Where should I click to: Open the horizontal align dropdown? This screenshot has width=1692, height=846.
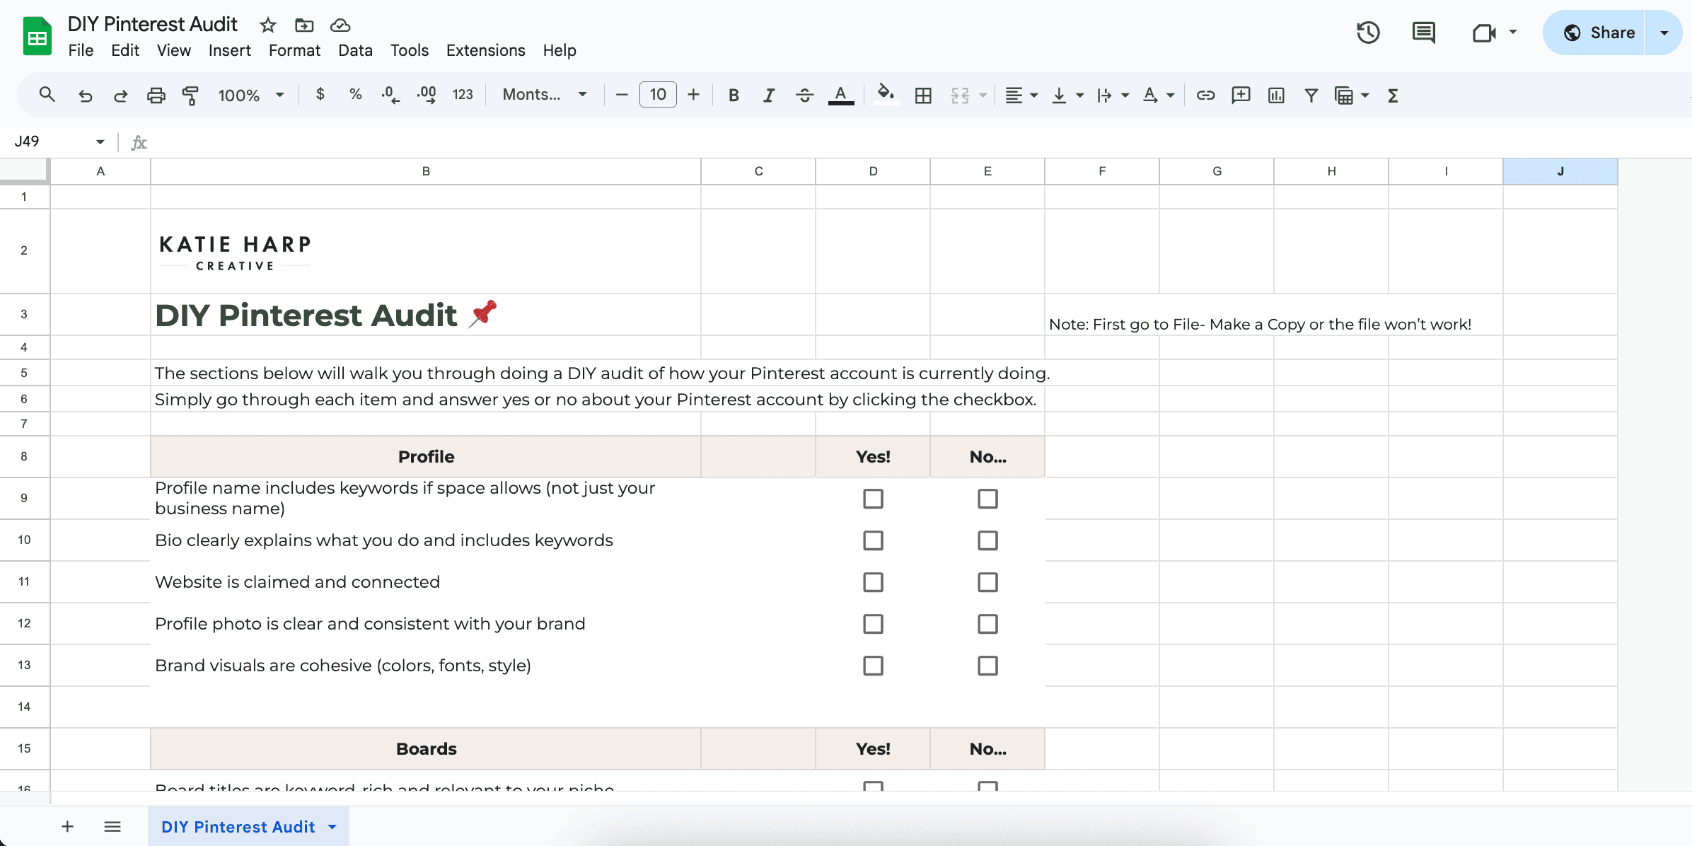point(1021,95)
